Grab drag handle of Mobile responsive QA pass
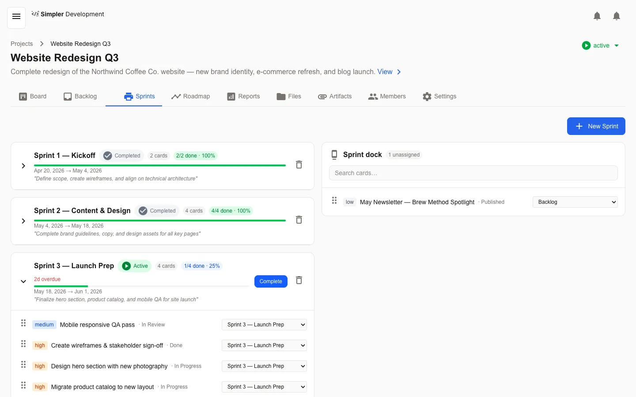Screen dimensions: 636x397 (x=23, y=323)
